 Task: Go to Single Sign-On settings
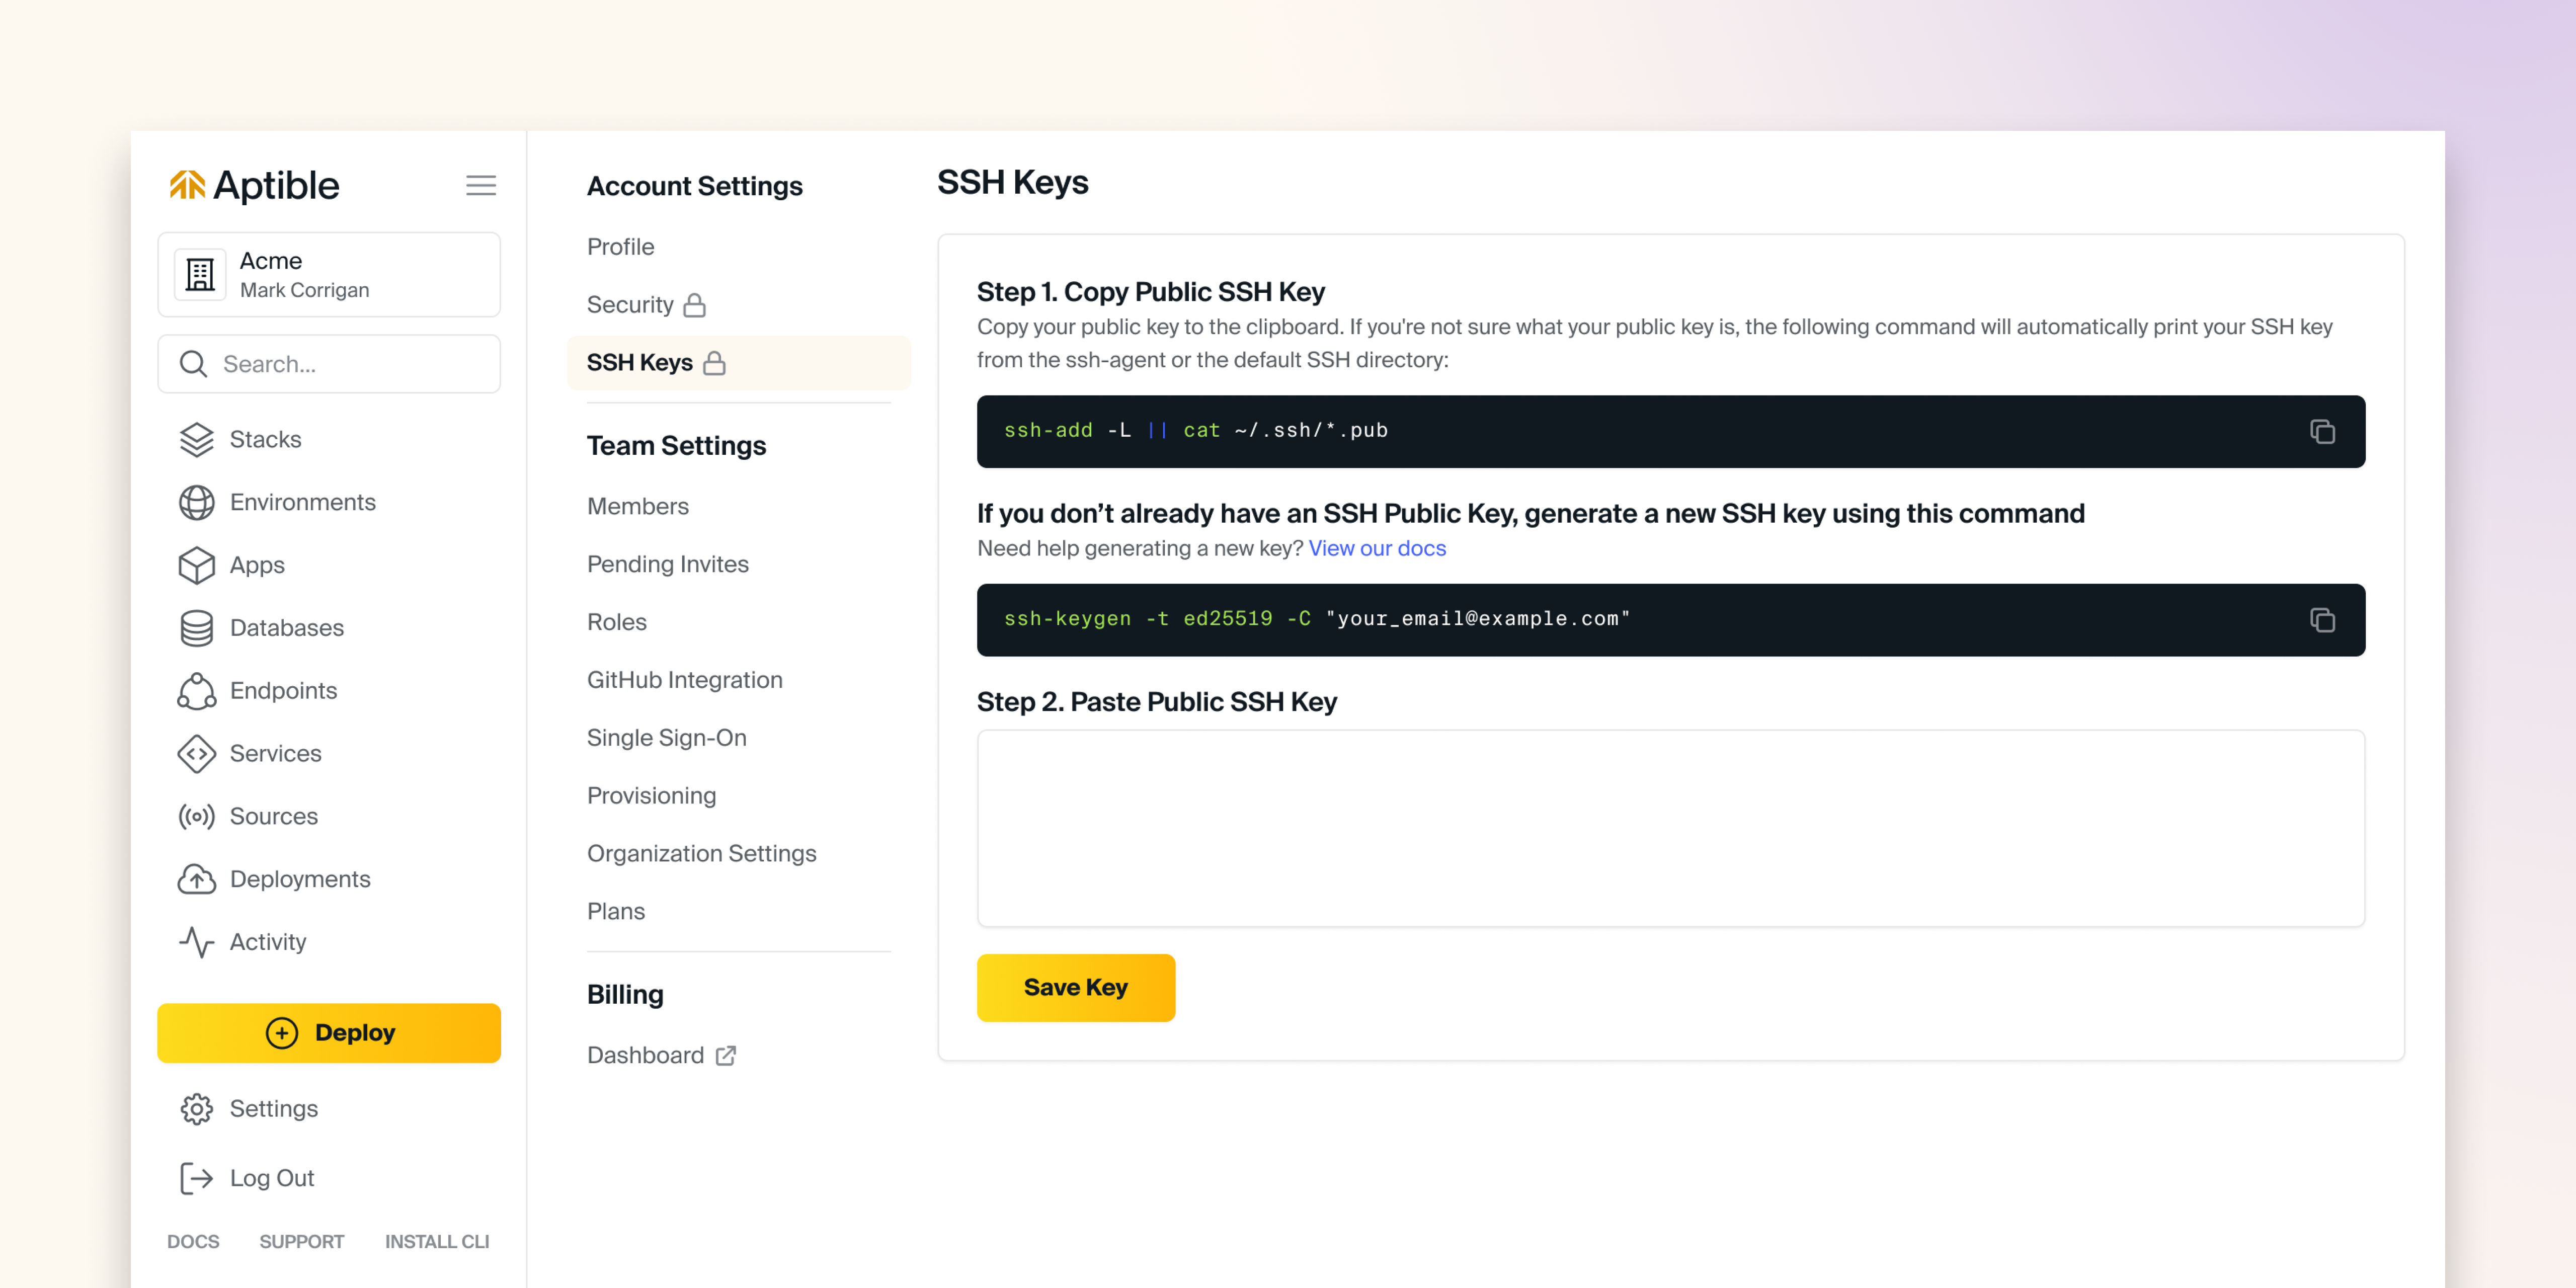(666, 738)
